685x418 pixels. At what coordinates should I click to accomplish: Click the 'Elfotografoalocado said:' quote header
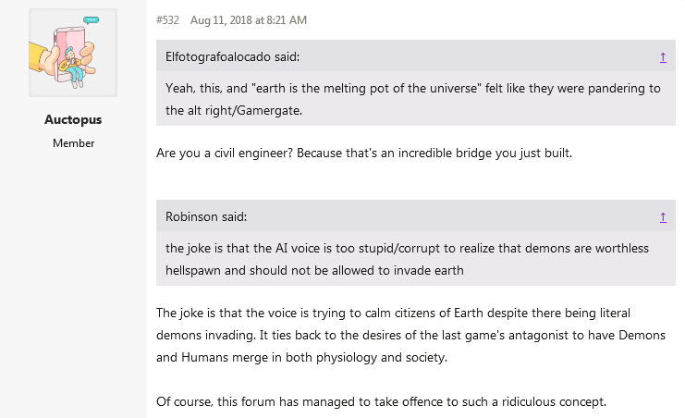point(232,56)
